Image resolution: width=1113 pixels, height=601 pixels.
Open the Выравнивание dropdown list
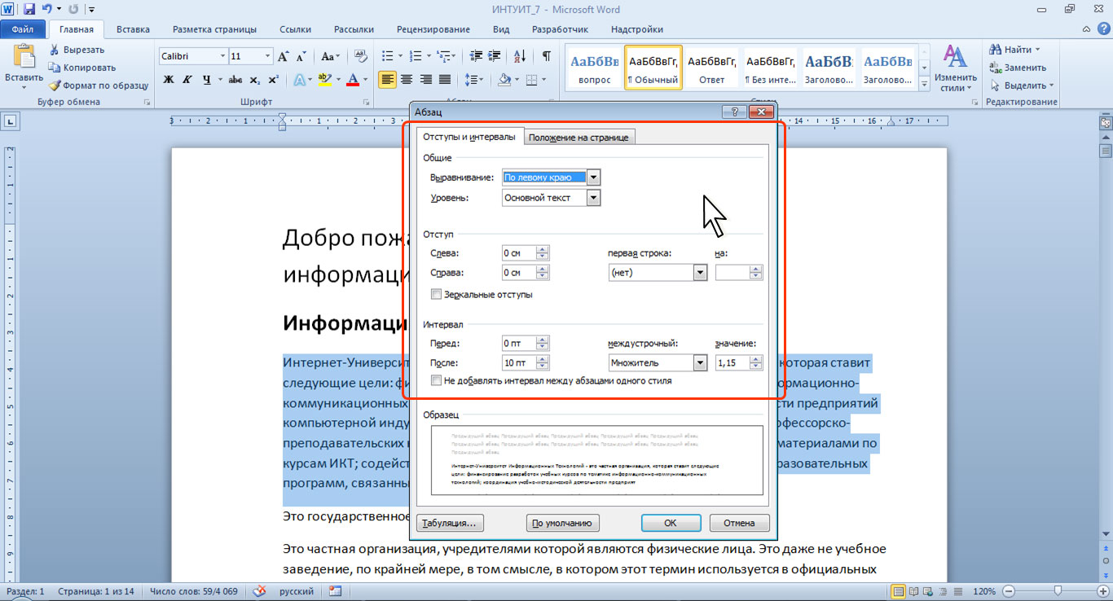[x=593, y=177]
